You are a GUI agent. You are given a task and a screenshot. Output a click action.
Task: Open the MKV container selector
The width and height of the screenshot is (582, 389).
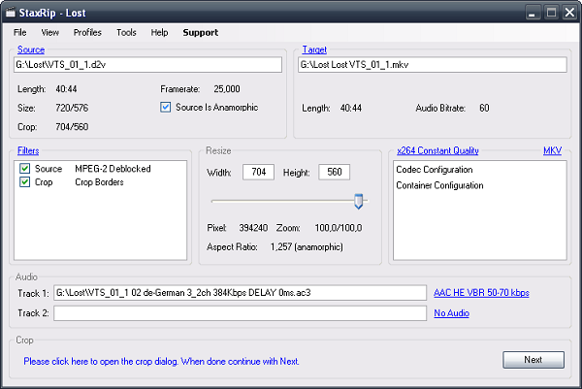(552, 151)
